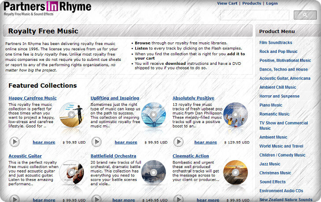Focus the search text field
This screenshot has width=321, height=202.
point(254,15)
